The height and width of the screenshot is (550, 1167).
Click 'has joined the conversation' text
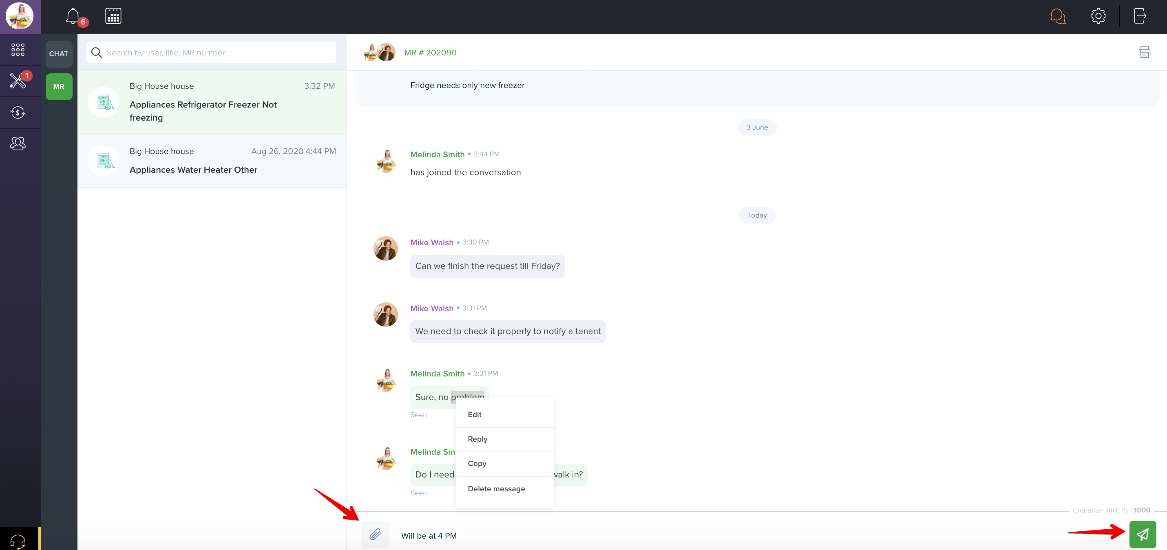pos(465,172)
